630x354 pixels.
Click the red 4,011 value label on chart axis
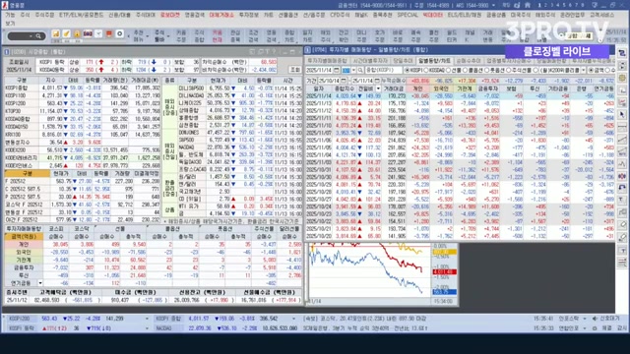click(444, 271)
